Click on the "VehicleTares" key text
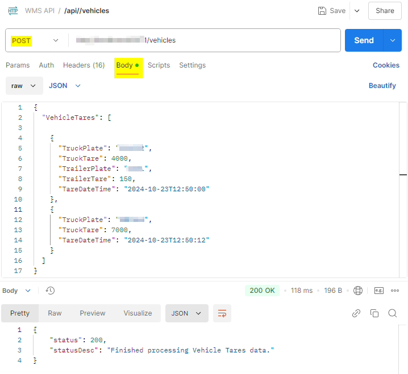Image resolution: width=408 pixels, height=374 pixels. tap(70, 117)
